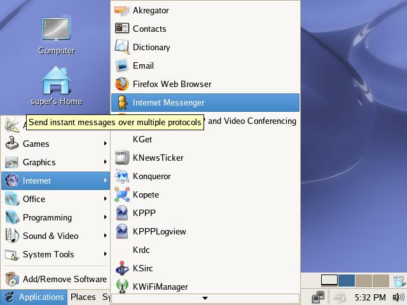This screenshot has height=305, width=407.
Task: Open Kopete messenger
Action: pyautogui.click(x=146, y=194)
